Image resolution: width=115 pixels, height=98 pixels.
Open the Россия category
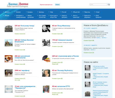click(64, 12)
